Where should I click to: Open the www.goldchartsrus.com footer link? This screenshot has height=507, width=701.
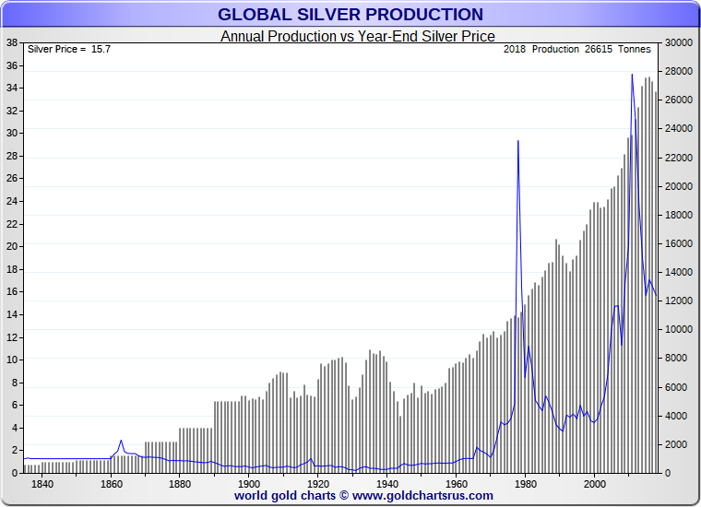coord(422,495)
